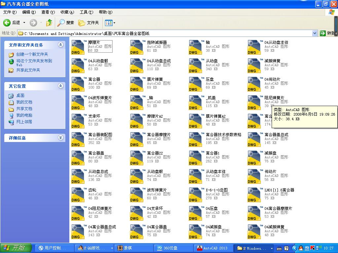
Task: Go to 桌面 in other places
Action: pyautogui.click(x=20, y=96)
